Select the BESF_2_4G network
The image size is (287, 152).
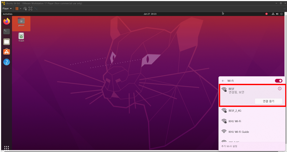252,111
